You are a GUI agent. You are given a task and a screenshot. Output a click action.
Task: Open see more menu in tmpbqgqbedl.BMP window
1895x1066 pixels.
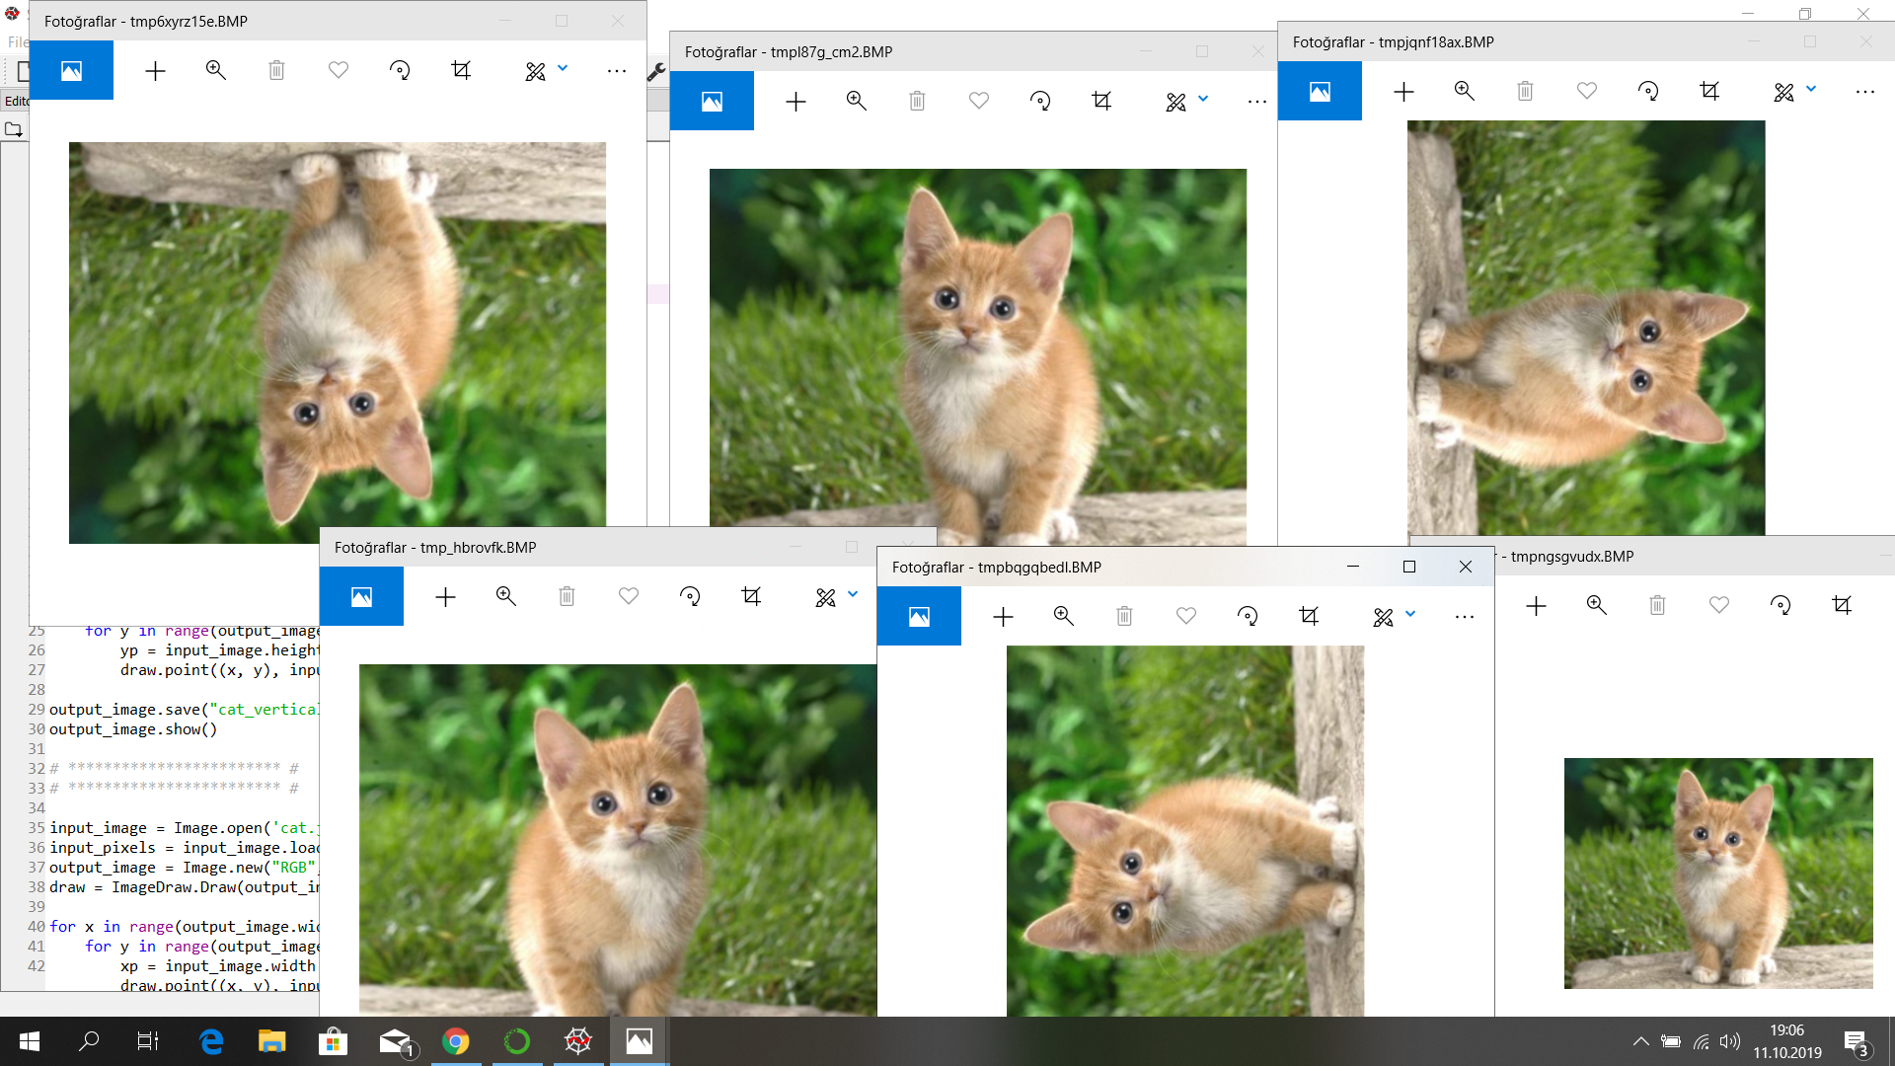tap(1464, 616)
